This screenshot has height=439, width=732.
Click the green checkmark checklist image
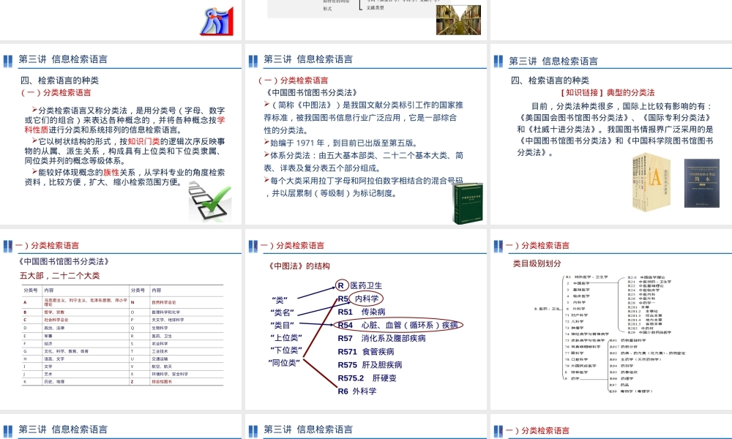coord(209,202)
